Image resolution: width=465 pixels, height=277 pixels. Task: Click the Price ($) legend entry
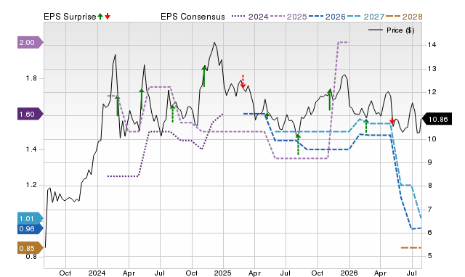pos(392,30)
